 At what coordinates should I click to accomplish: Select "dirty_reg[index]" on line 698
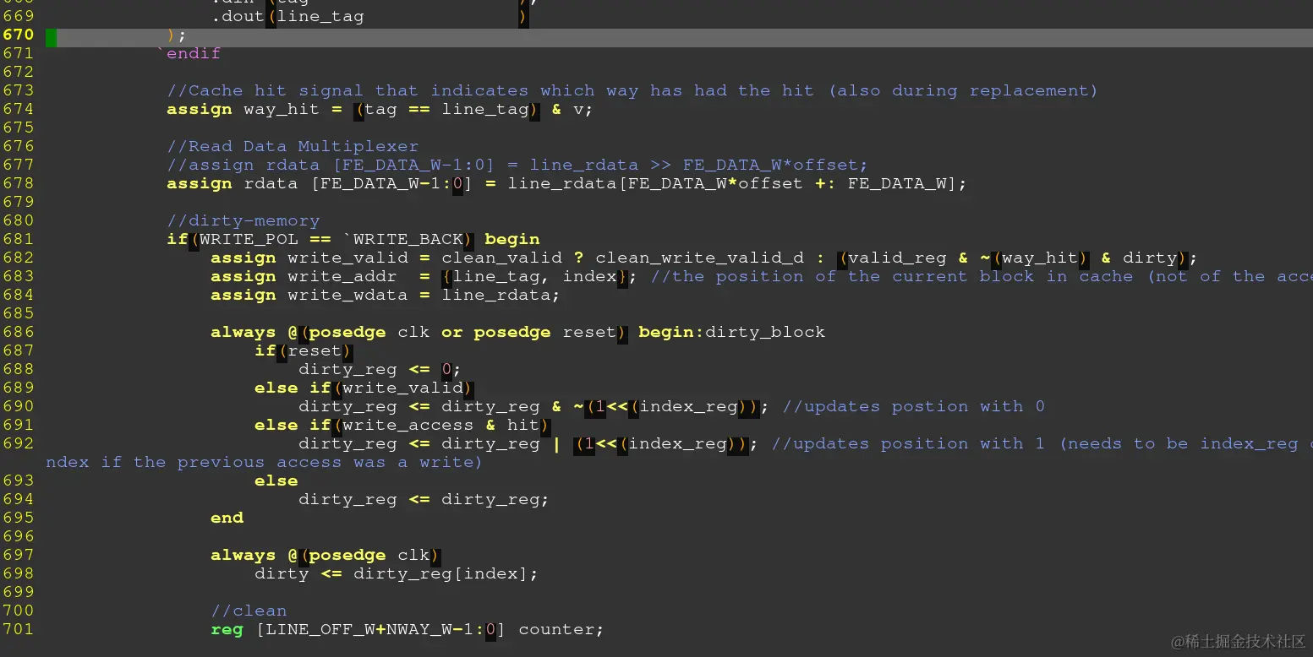440,573
